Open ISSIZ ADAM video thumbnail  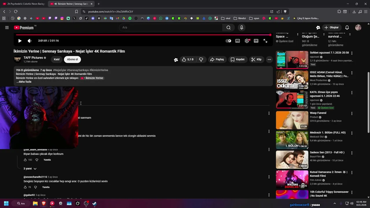click(292, 79)
